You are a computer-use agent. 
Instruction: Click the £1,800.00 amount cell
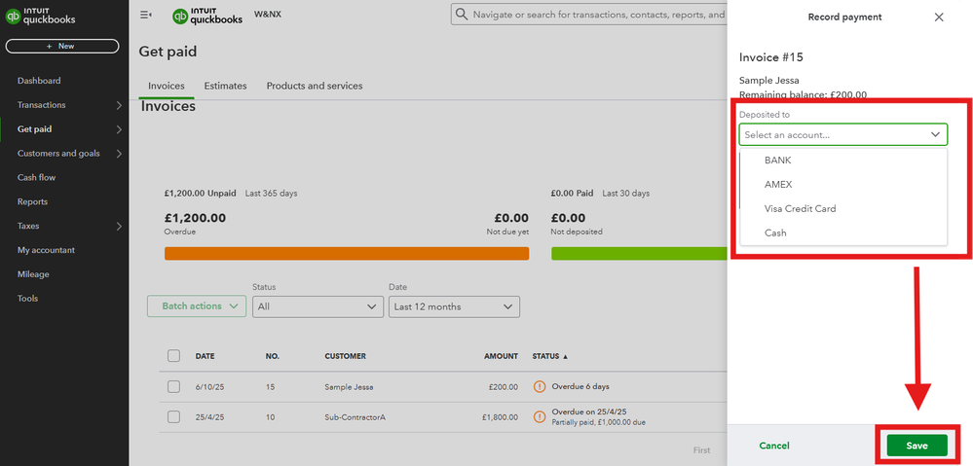pos(501,417)
